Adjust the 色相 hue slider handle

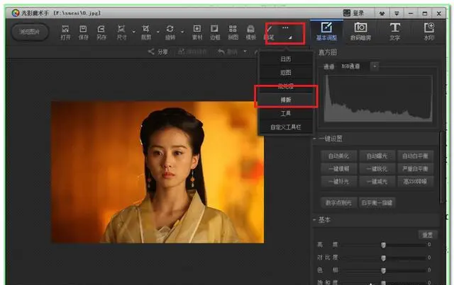pos(383,271)
